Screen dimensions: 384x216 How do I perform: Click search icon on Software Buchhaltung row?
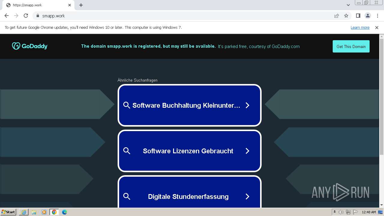click(x=127, y=105)
